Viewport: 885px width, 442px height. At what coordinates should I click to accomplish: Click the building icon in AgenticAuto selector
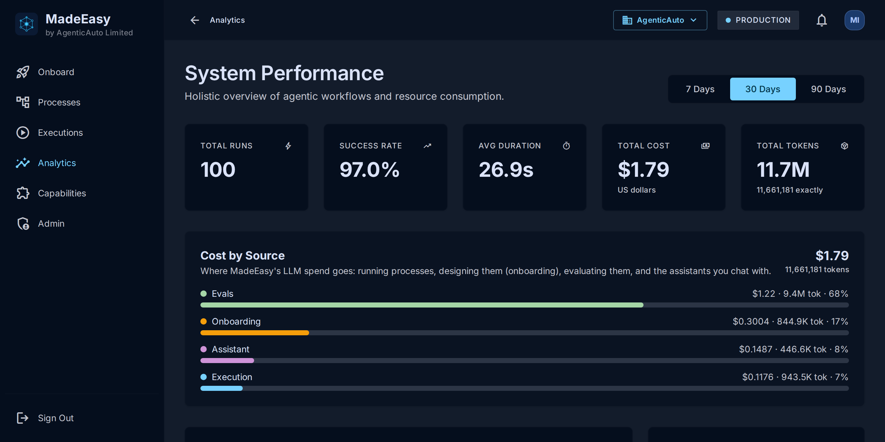click(627, 20)
